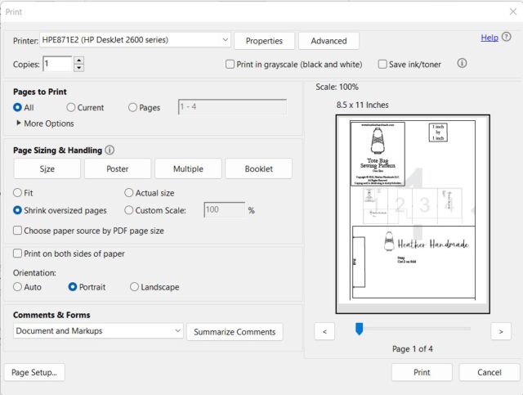523x395 pixels.
Task: Click the page preview thumbnail
Action: click(x=413, y=214)
